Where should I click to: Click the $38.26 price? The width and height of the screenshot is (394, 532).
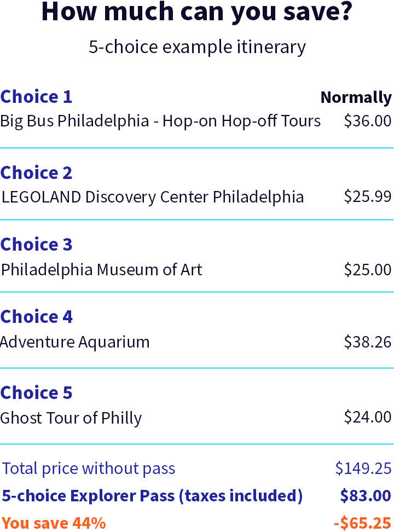tap(368, 342)
